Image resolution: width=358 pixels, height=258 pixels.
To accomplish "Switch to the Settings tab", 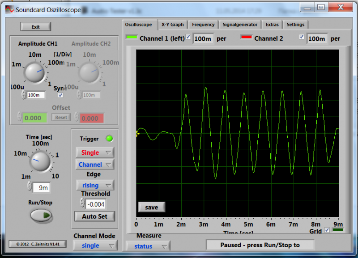I will (295, 25).
